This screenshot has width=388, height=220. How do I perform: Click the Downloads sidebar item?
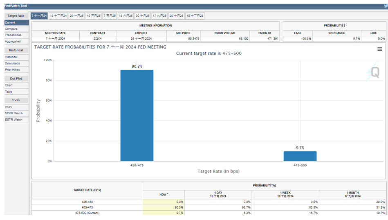tap(12, 63)
